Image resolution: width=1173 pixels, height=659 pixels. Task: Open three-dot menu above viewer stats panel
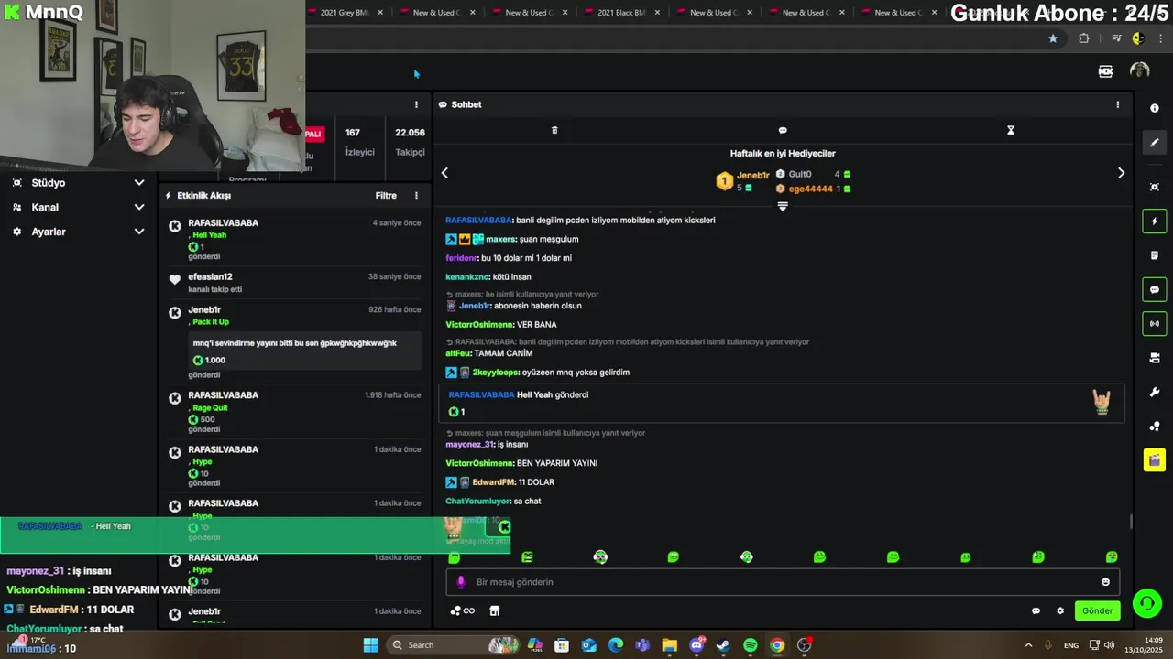coord(416,104)
